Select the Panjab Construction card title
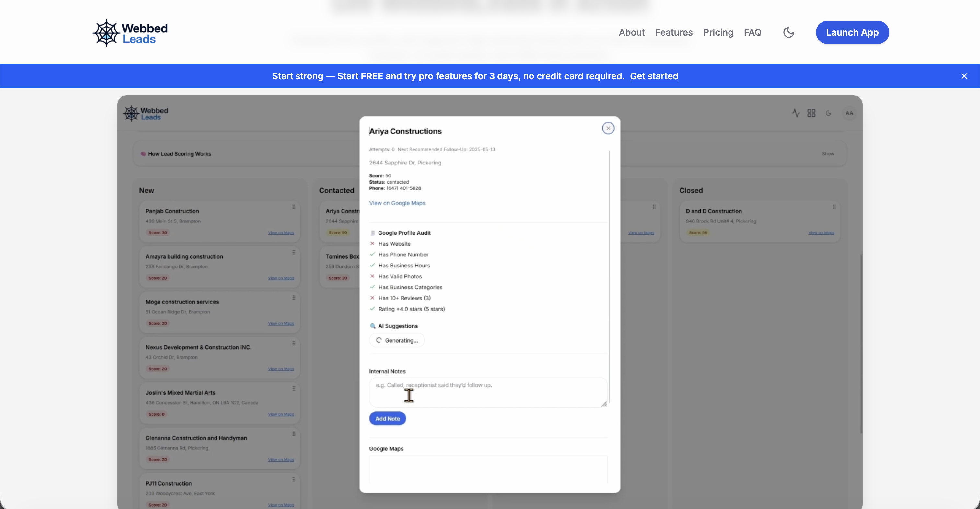The width and height of the screenshot is (980, 509). click(172, 211)
